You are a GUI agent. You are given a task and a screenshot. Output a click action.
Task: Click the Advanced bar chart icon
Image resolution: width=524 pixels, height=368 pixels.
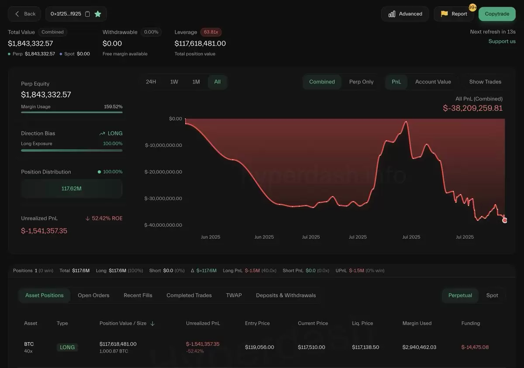392,14
